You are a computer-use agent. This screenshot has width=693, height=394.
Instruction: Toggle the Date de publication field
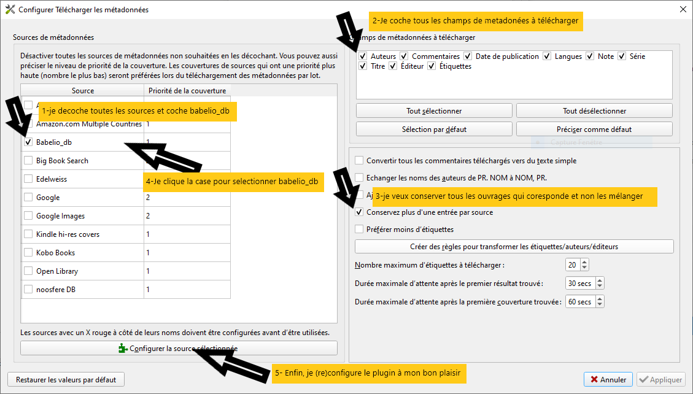[468, 56]
